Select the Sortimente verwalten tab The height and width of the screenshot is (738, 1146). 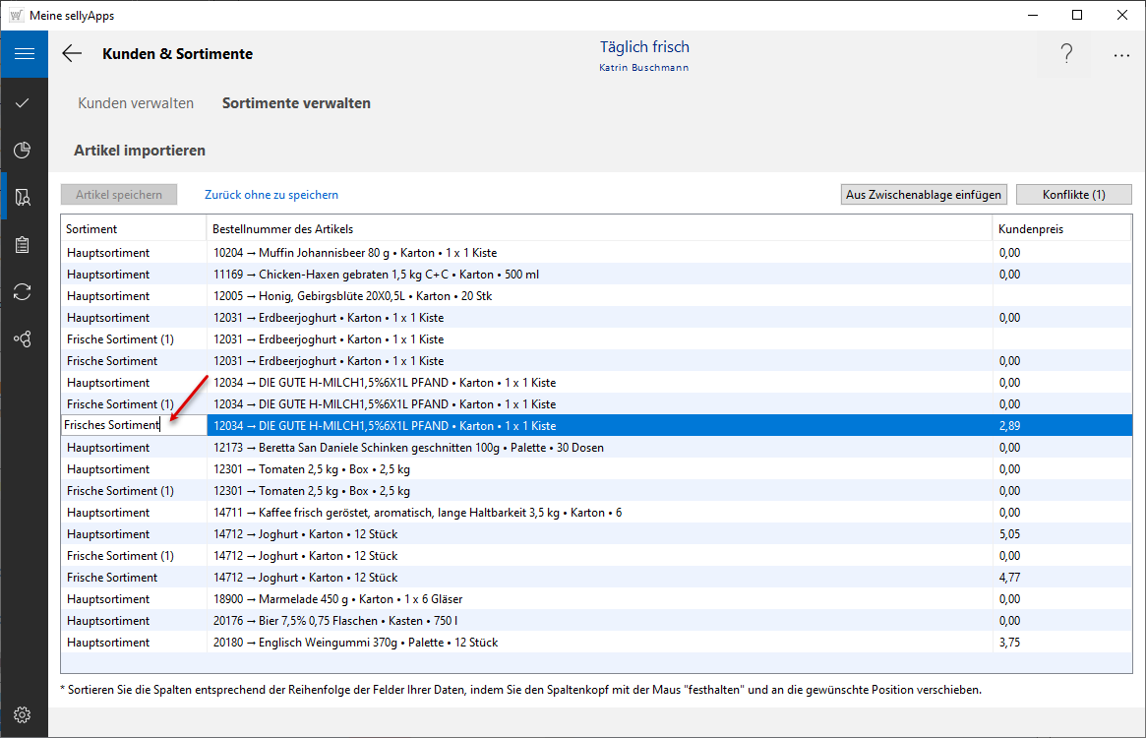click(x=296, y=103)
